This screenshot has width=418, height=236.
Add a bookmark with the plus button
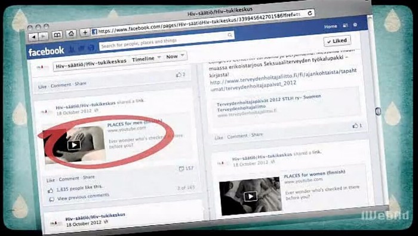[85, 33]
